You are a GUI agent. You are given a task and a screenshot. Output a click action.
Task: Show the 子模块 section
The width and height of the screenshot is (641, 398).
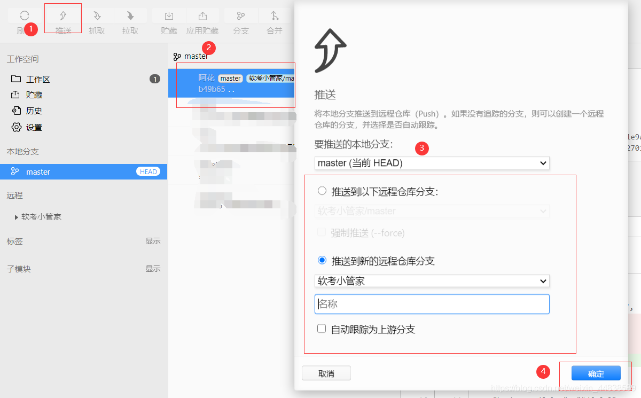(153, 269)
